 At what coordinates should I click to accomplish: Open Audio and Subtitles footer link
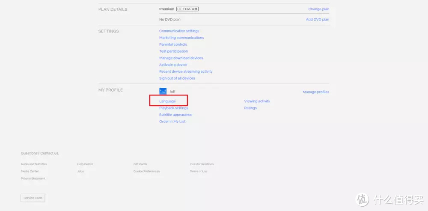click(34, 164)
